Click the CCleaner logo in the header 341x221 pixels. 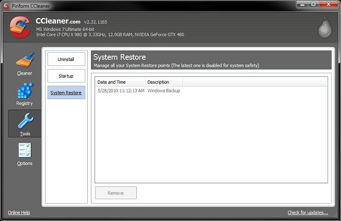tap(20, 27)
